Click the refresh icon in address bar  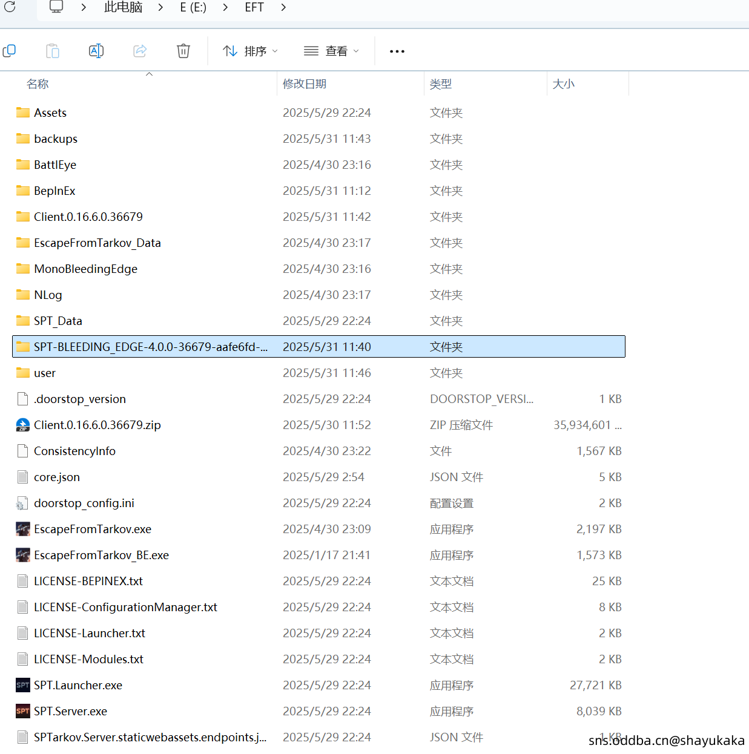(10, 7)
